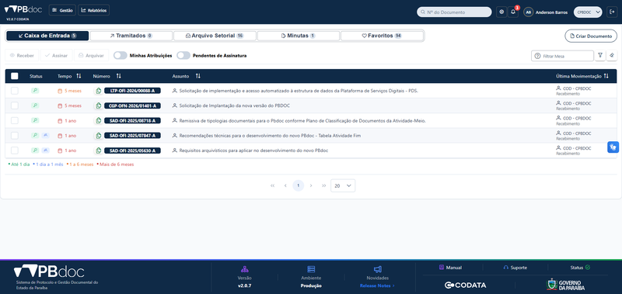This screenshot has height=294, width=622.
Task: Check the row checkbox for SAD-OFI-2025/08718-A
Action: click(15, 121)
